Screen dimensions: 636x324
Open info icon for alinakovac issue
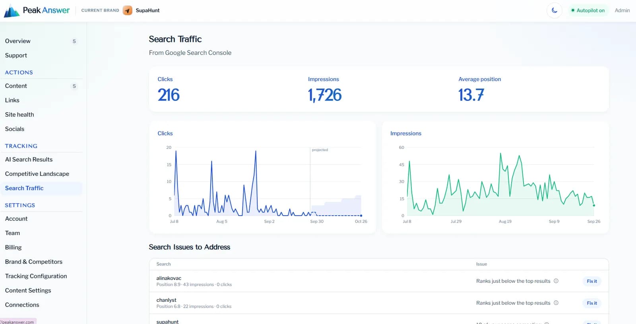[556, 281]
